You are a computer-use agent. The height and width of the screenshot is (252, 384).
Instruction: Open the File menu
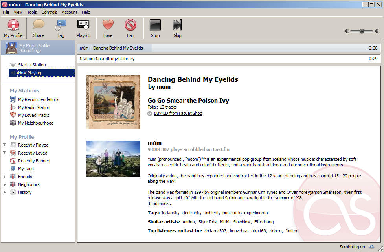click(x=6, y=12)
